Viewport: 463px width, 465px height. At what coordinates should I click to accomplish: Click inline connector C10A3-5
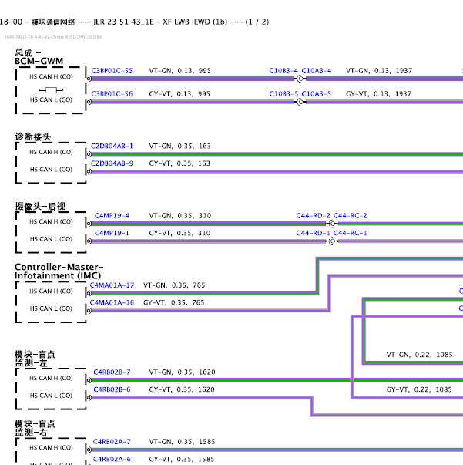coord(316,94)
